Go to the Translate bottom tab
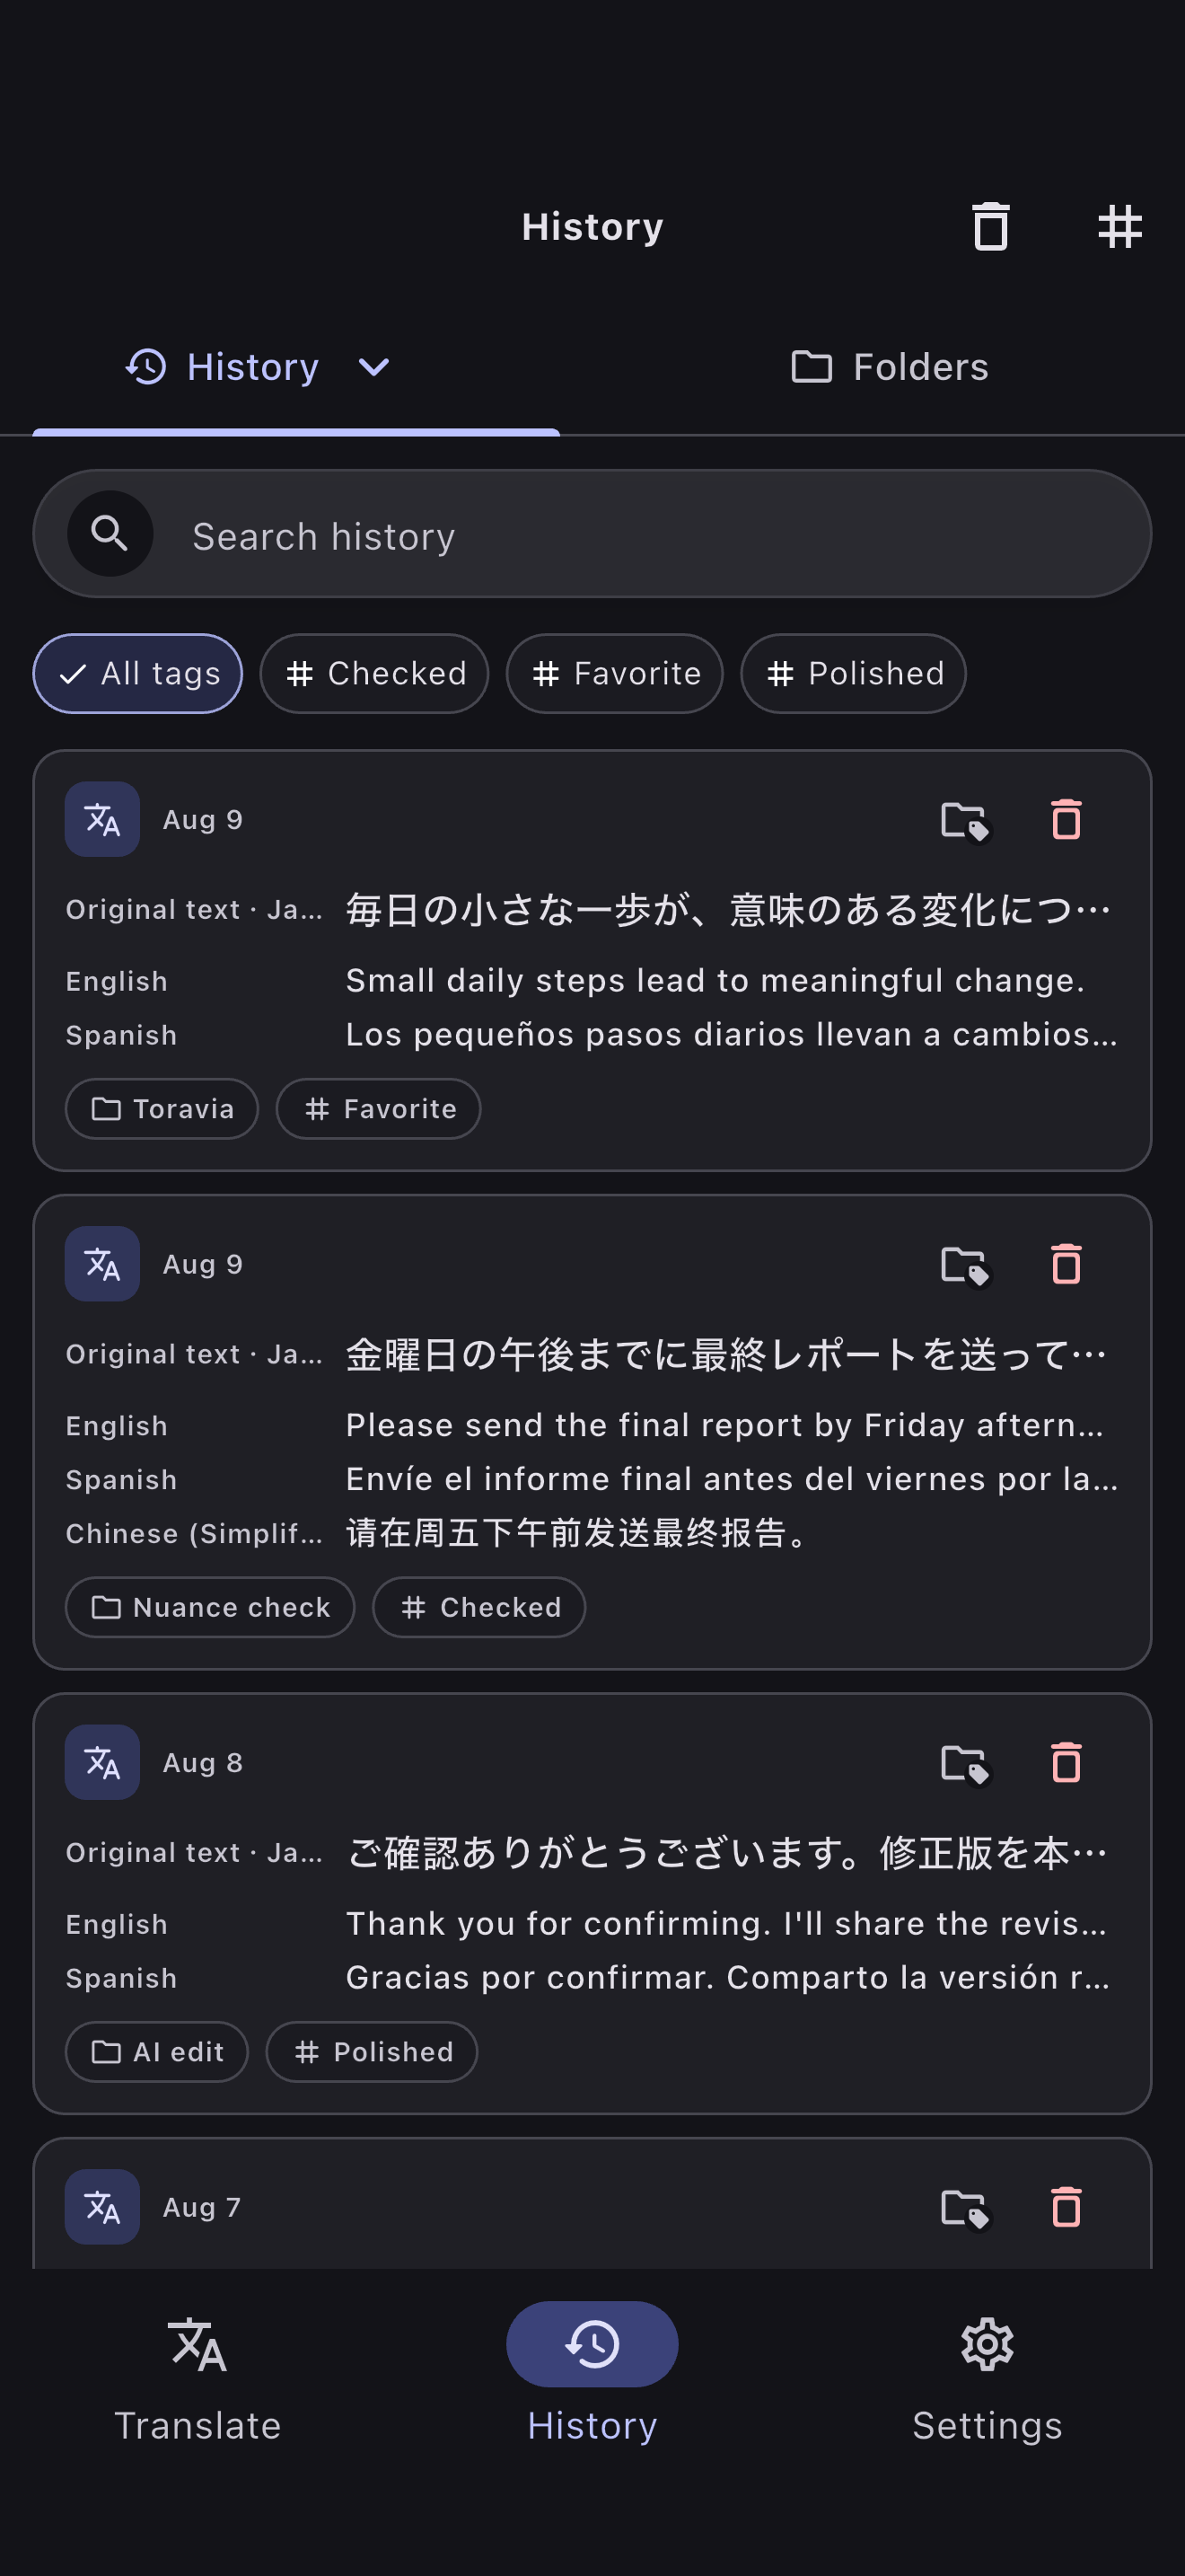Screen dimensions: 1185x2576 click(x=197, y=2379)
